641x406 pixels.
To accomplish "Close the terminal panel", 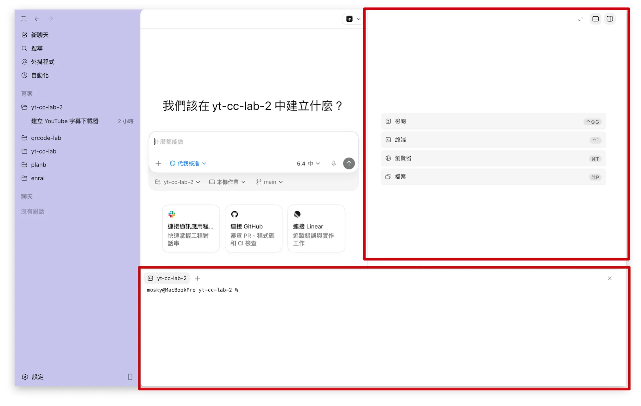I will [x=610, y=278].
